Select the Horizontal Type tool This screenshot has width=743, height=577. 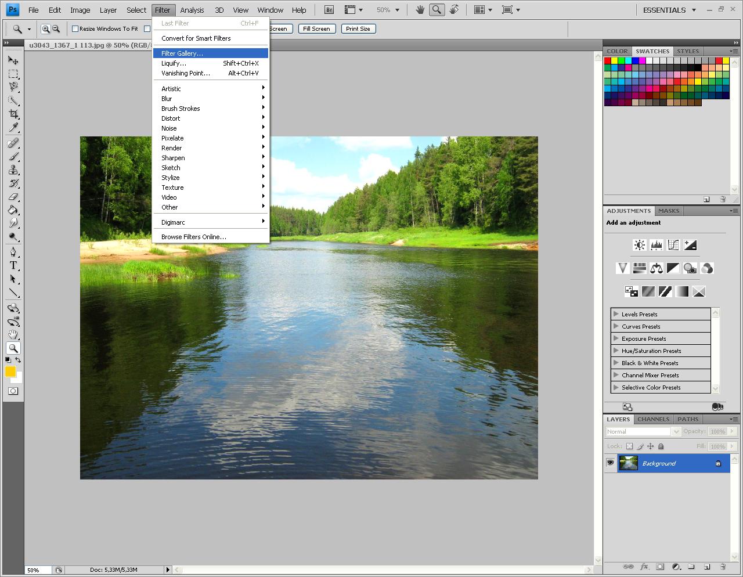click(x=13, y=265)
